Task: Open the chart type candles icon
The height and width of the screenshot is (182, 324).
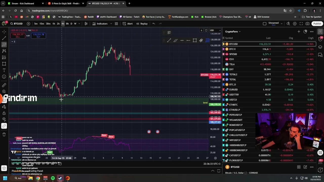Action: coord(86,24)
